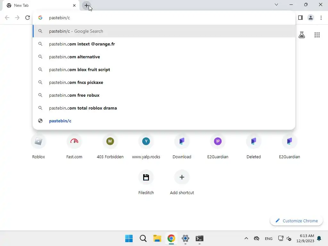The image size is (328, 246).
Task: Click ENG language indicator
Action: (269, 238)
